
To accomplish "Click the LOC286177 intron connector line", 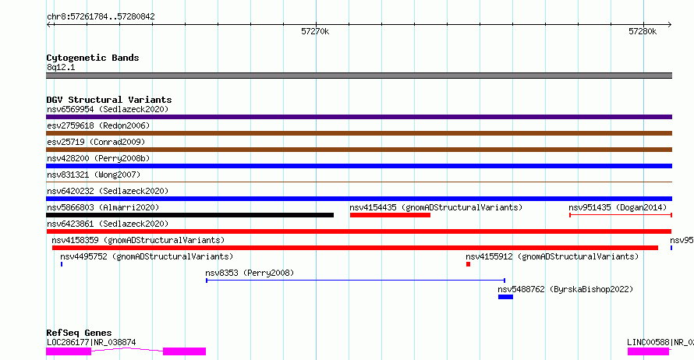I will pos(127,349).
